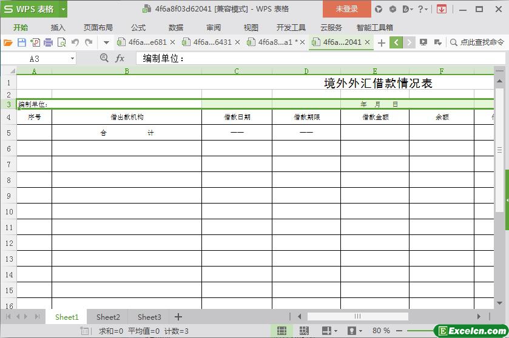Click the Name Box showing A3

[35, 59]
